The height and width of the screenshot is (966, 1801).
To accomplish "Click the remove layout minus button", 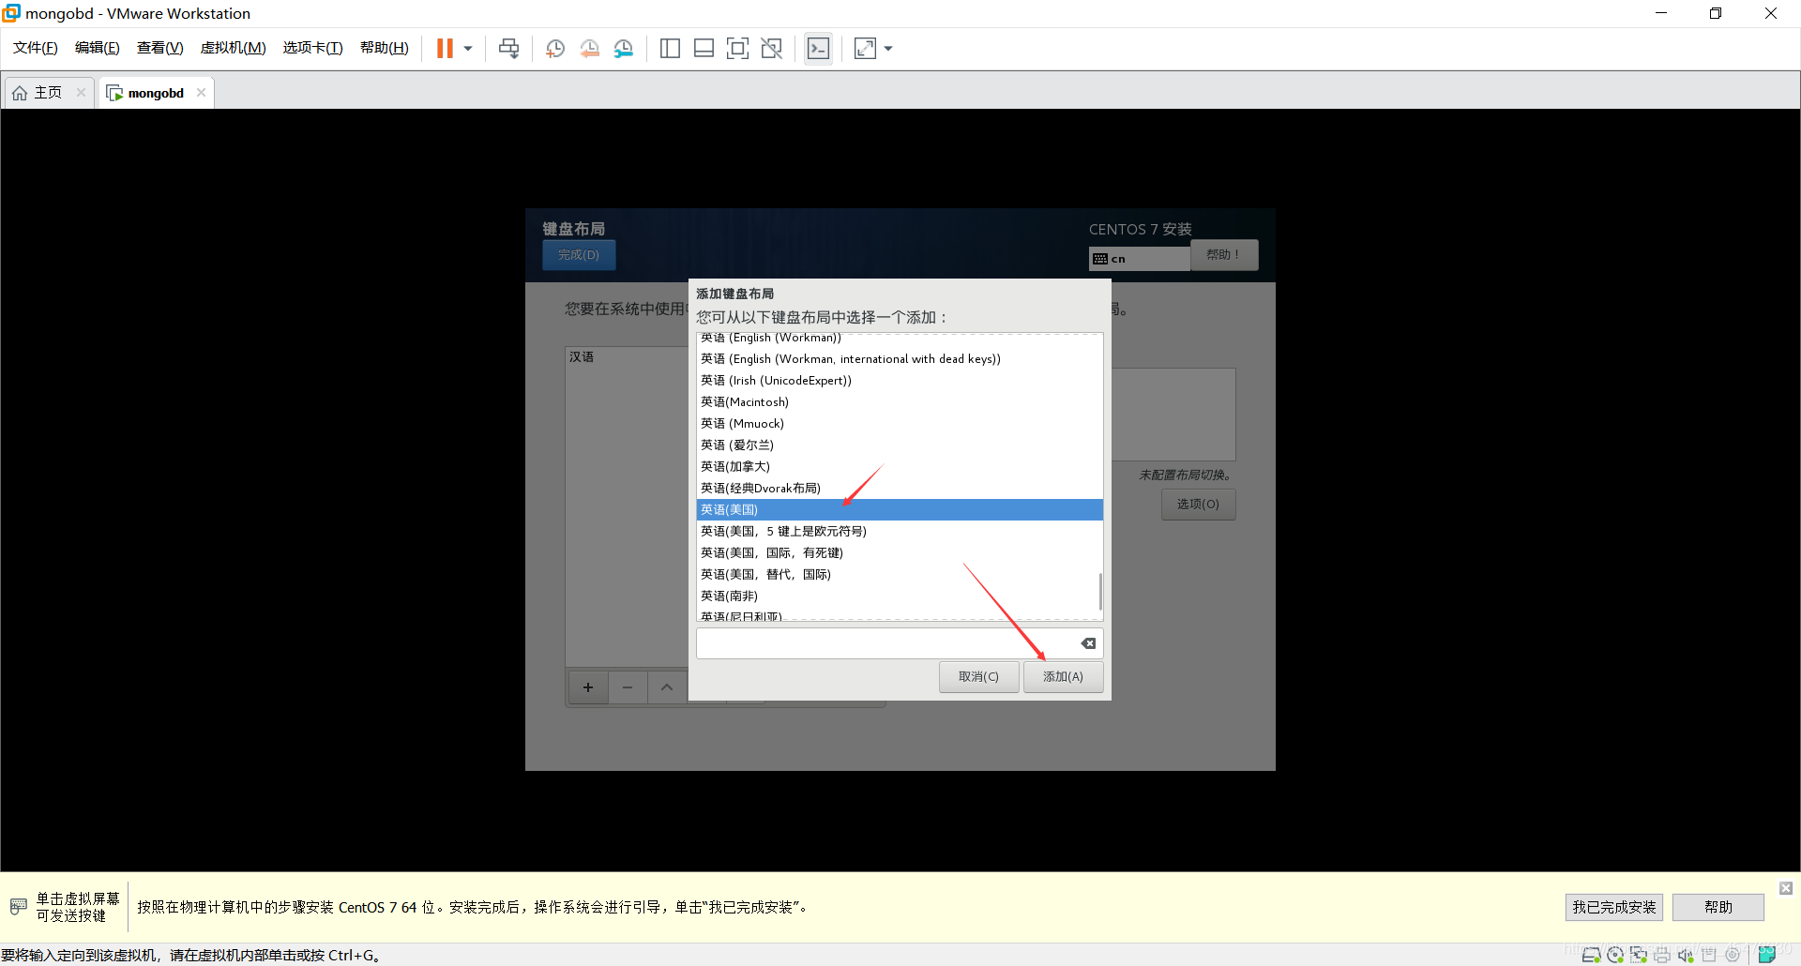I will coord(628,687).
